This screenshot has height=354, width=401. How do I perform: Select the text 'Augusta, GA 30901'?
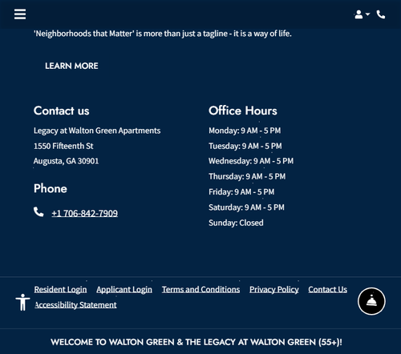tap(66, 161)
